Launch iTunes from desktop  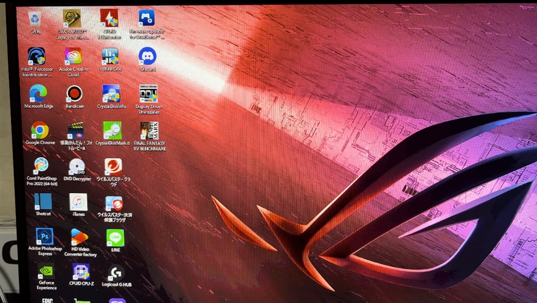pyautogui.click(x=79, y=202)
